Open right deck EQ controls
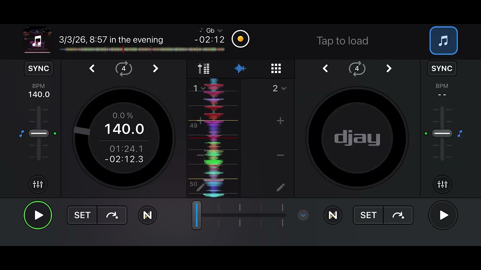Image resolution: width=481 pixels, height=270 pixels. coord(442,184)
